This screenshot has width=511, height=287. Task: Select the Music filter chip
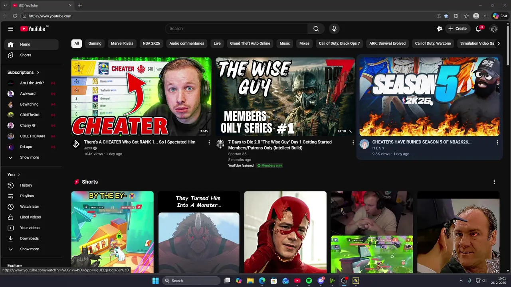tap(285, 43)
